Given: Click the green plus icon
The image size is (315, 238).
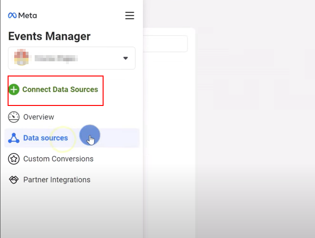Looking at the screenshot, I should [x=14, y=89].
